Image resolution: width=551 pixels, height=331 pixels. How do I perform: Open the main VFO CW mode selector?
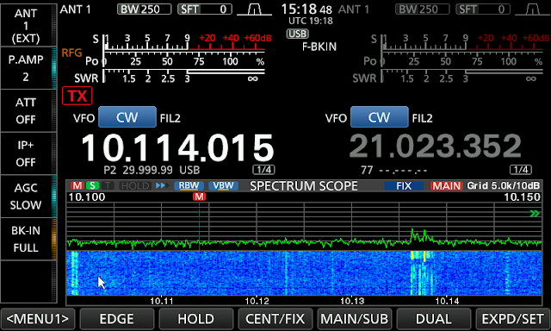point(127,117)
